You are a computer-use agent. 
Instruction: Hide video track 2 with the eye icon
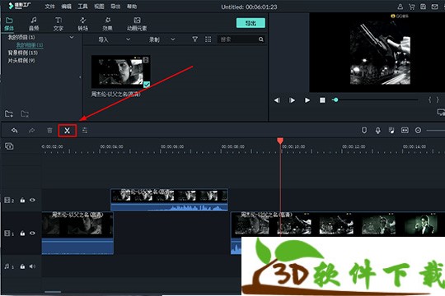[32, 200]
